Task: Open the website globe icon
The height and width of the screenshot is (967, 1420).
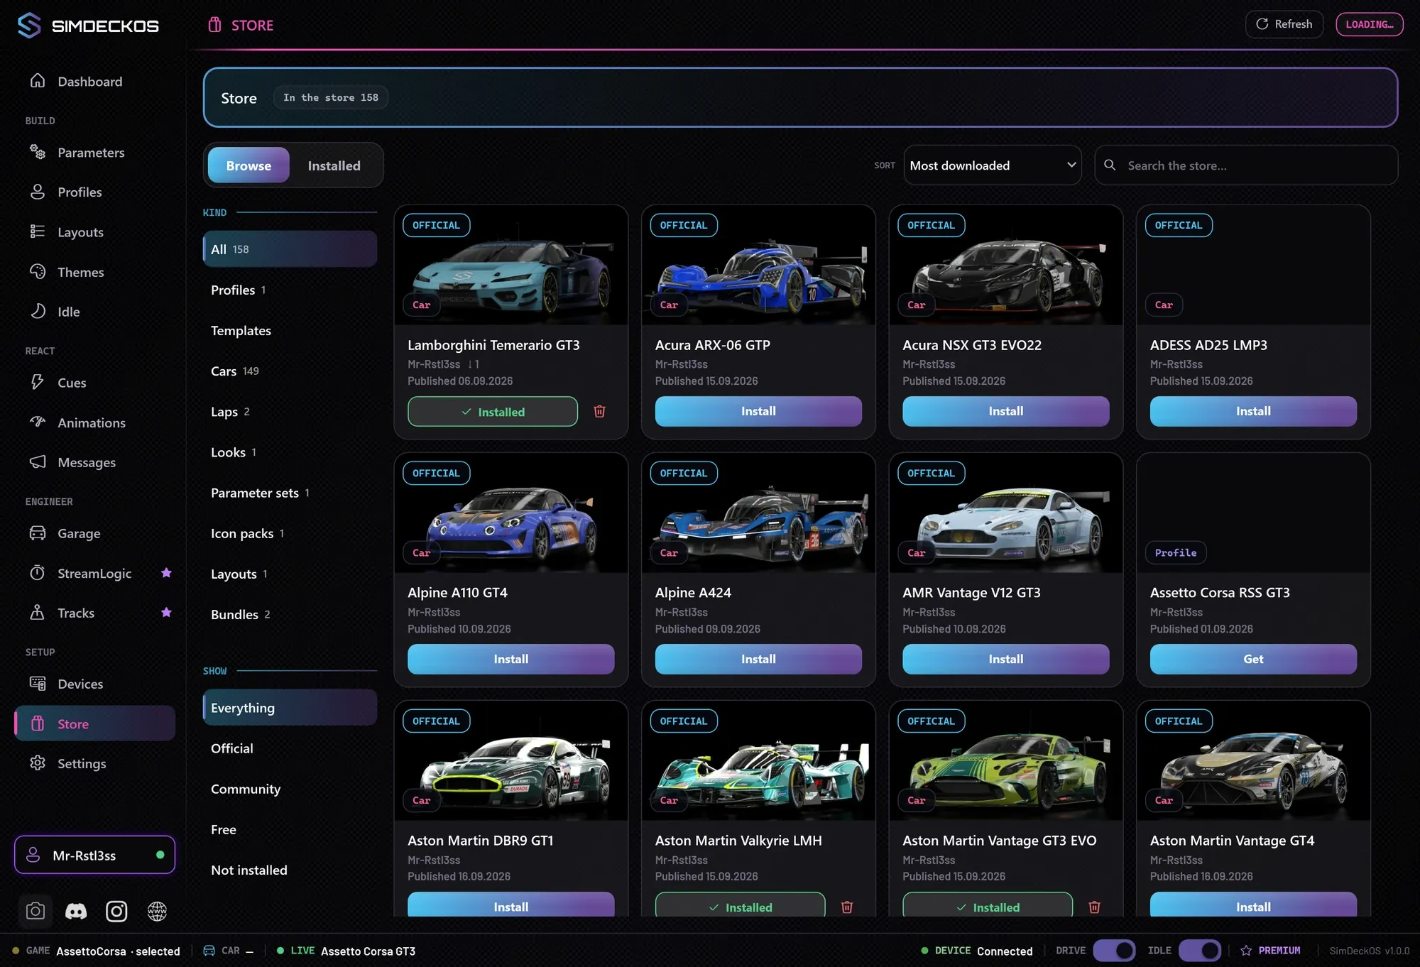Action: [x=157, y=911]
